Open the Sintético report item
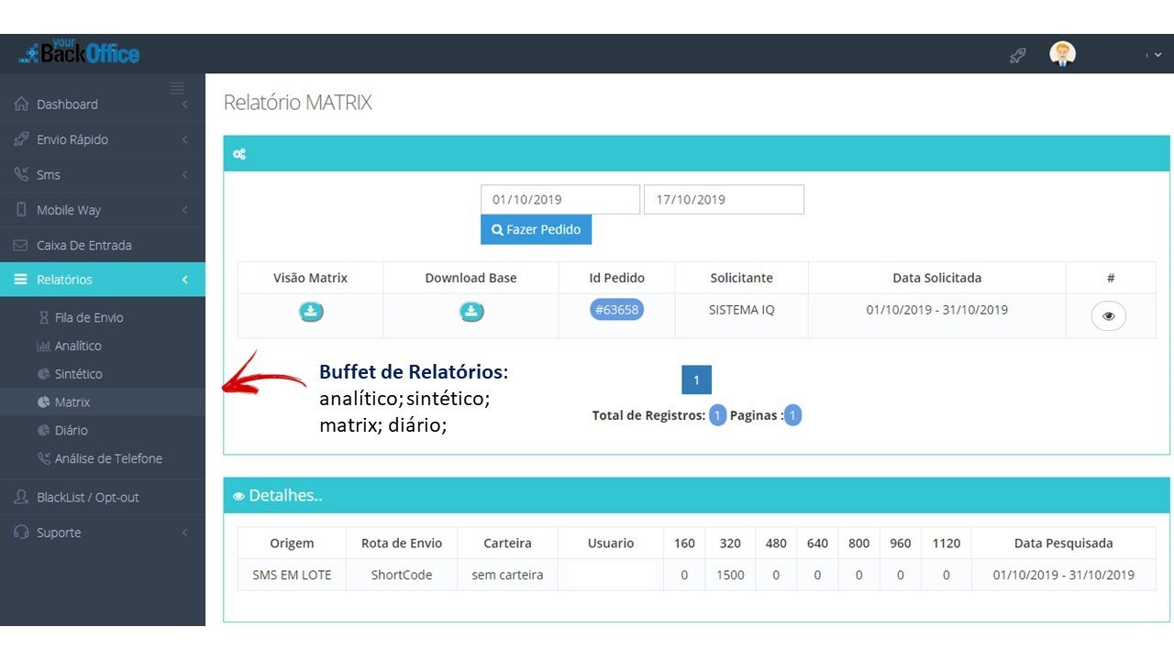Viewport: 1174px width, 660px height. coord(103,374)
